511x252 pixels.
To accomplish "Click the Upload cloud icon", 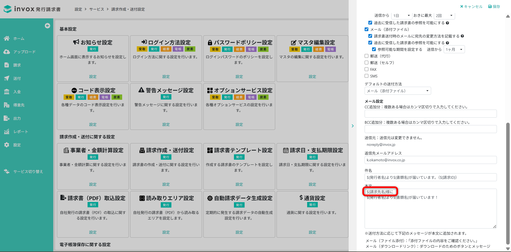I will click(7, 52).
